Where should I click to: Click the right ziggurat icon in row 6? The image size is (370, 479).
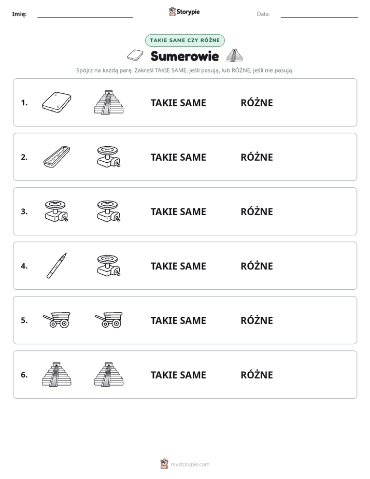click(x=109, y=374)
